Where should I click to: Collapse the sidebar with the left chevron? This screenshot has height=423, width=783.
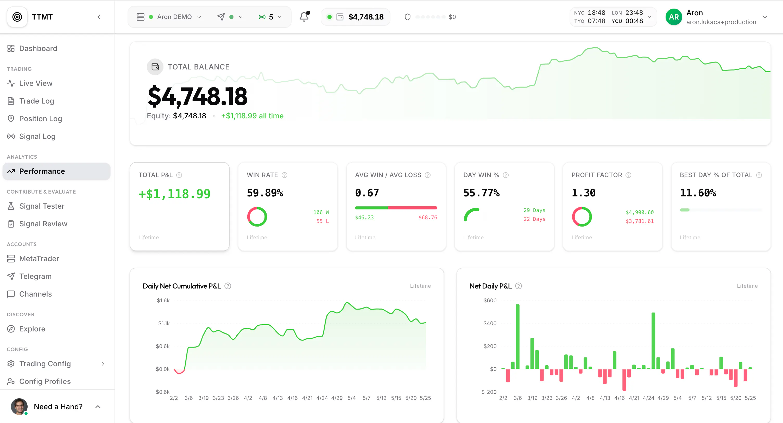[99, 17]
